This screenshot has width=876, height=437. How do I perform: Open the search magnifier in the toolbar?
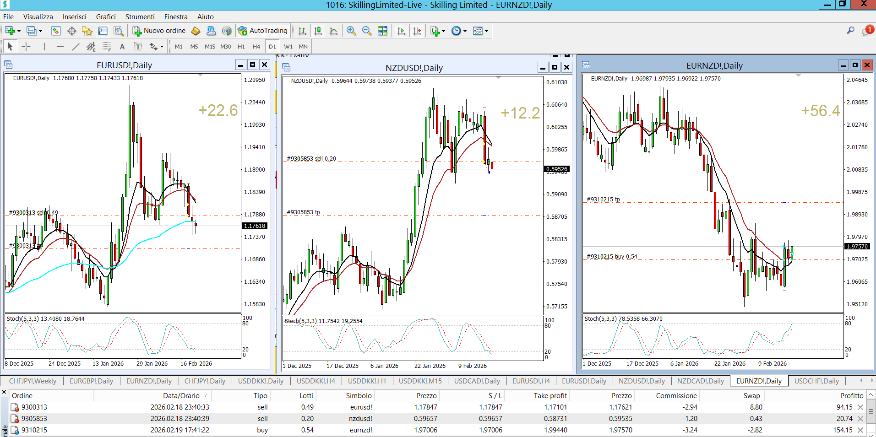(x=850, y=31)
